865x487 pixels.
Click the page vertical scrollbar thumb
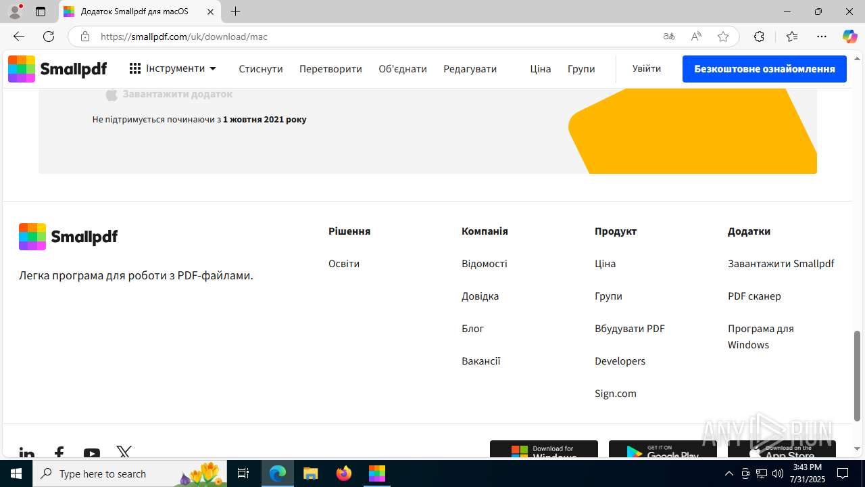tap(858, 375)
